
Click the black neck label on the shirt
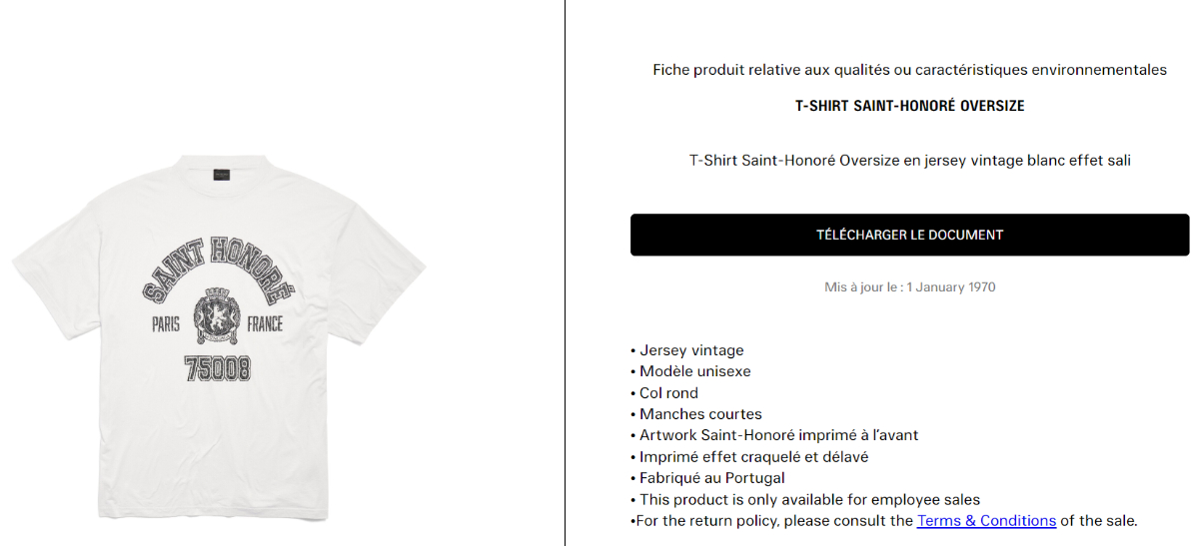point(219,176)
